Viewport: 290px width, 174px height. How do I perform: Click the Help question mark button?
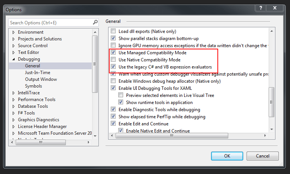pyautogui.click(x=260, y=8)
